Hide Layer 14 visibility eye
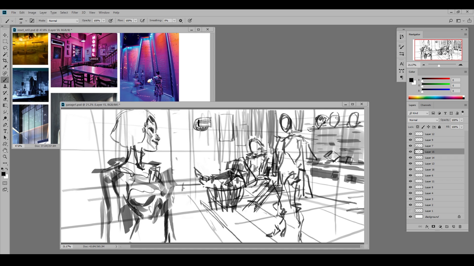Image resolution: width=474 pixels, height=266 pixels. click(x=410, y=158)
